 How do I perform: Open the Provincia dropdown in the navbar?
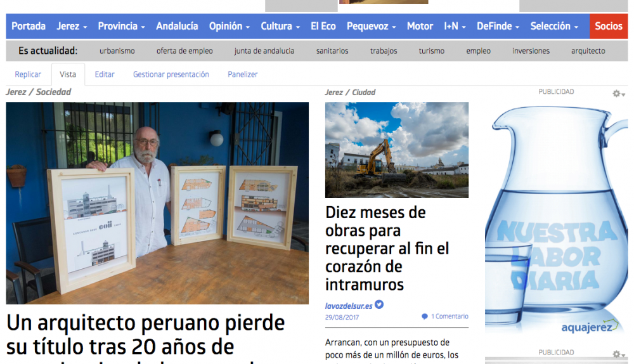pyautogui.click(x=121, y=26)
